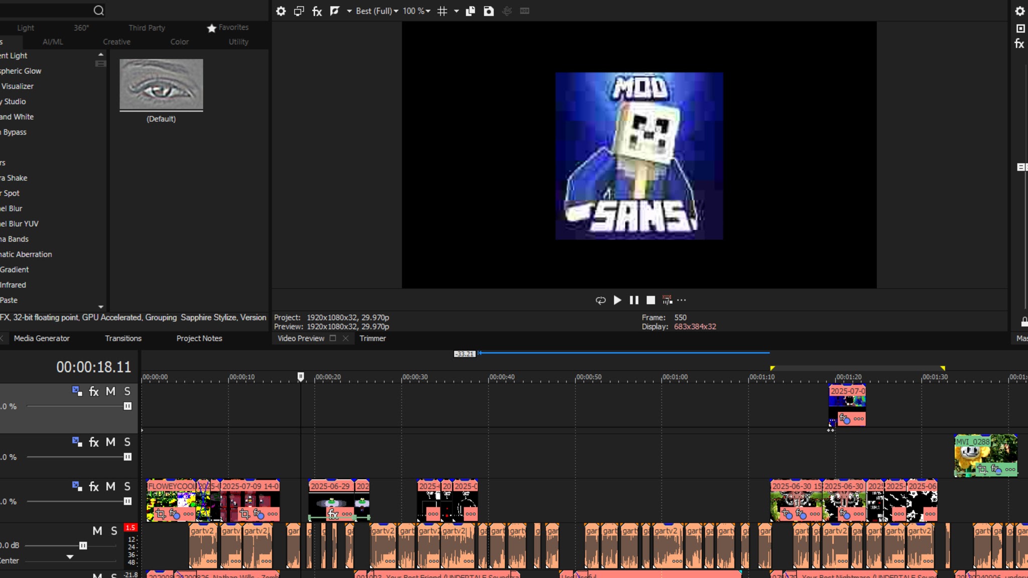Save preview snapshot to file
Screen dimensions: 1028x578
pyautogui.click(x=488, y=11)
